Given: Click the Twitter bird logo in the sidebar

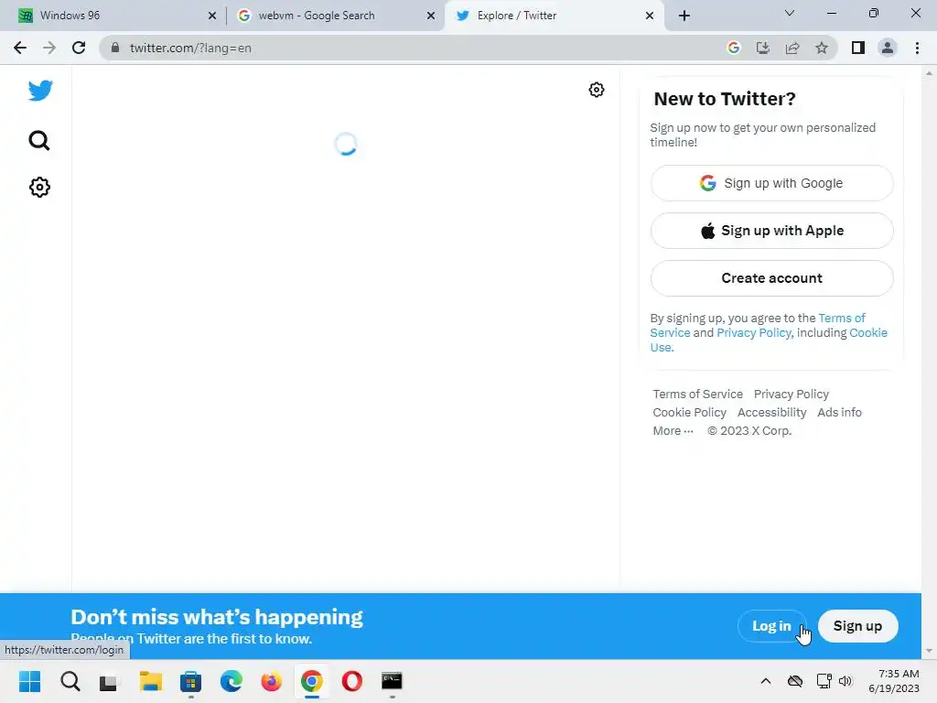Looking at the screenshot, I should 40,91.
